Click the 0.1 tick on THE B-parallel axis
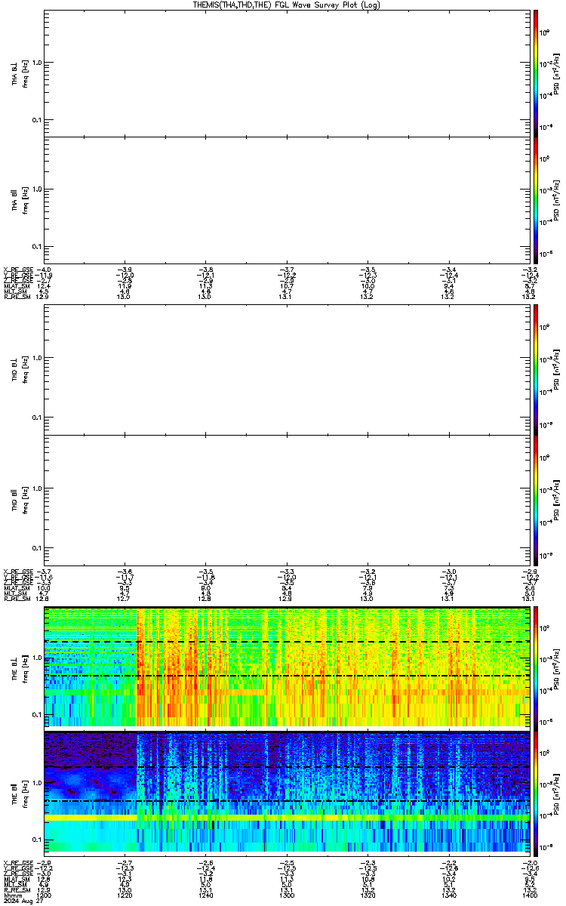566x906 pixels. click(x=38, y=839)
